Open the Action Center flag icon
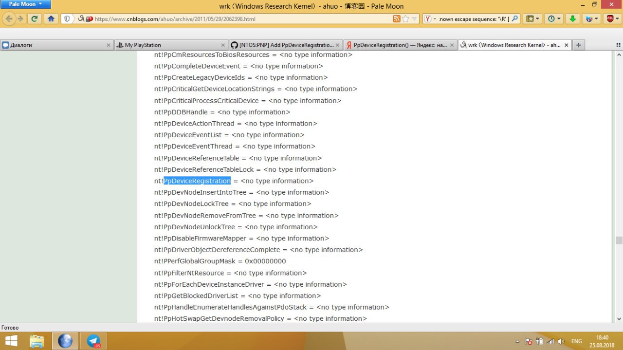The width and height of the screenshot is (623, 350). click(528, 341)
